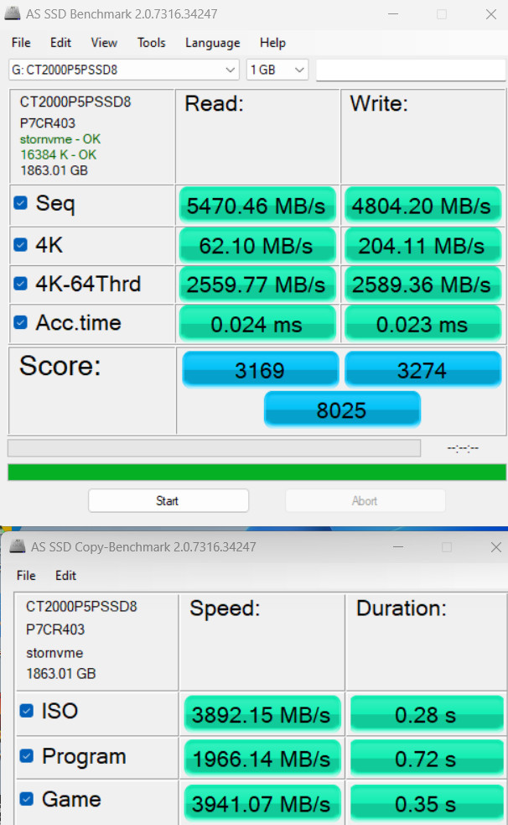This screenshot has height=825, width=508.
Task: Toggle the Acc.time checkbox
Action: click(20, 322)
